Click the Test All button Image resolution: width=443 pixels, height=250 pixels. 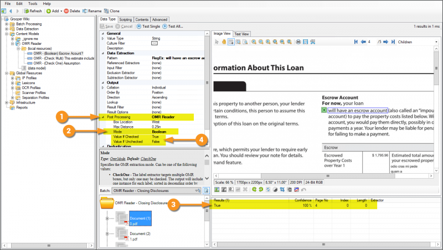pyautogui.click(x=173, y=26)
